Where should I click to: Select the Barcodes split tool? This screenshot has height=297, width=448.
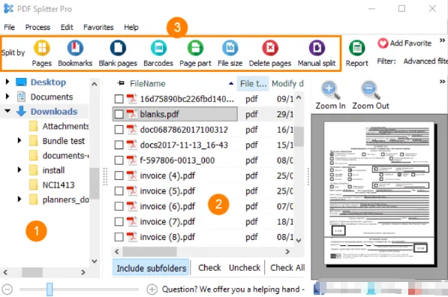(158, 48)
